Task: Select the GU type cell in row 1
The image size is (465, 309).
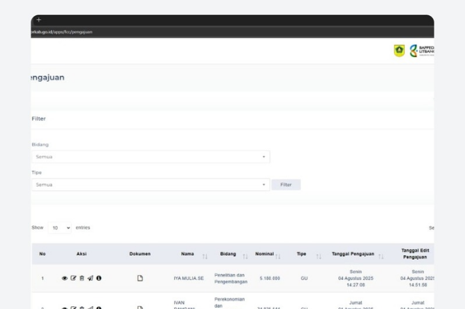Action: [x=304, y=278]
